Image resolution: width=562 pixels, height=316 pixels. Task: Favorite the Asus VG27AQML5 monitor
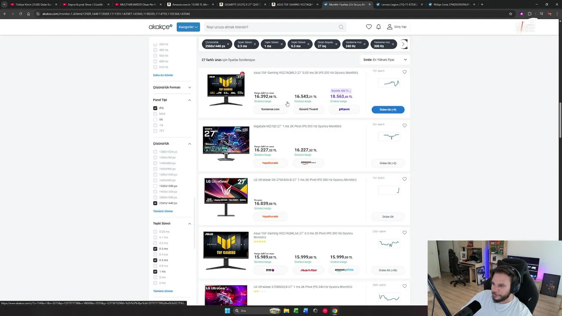[x=404, y=72]
